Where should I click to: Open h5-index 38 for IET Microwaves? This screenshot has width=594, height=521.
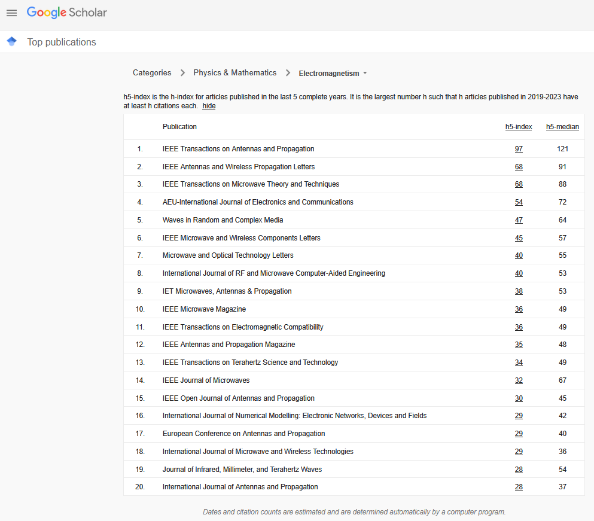pyautogui.click(x=519, y=291)
